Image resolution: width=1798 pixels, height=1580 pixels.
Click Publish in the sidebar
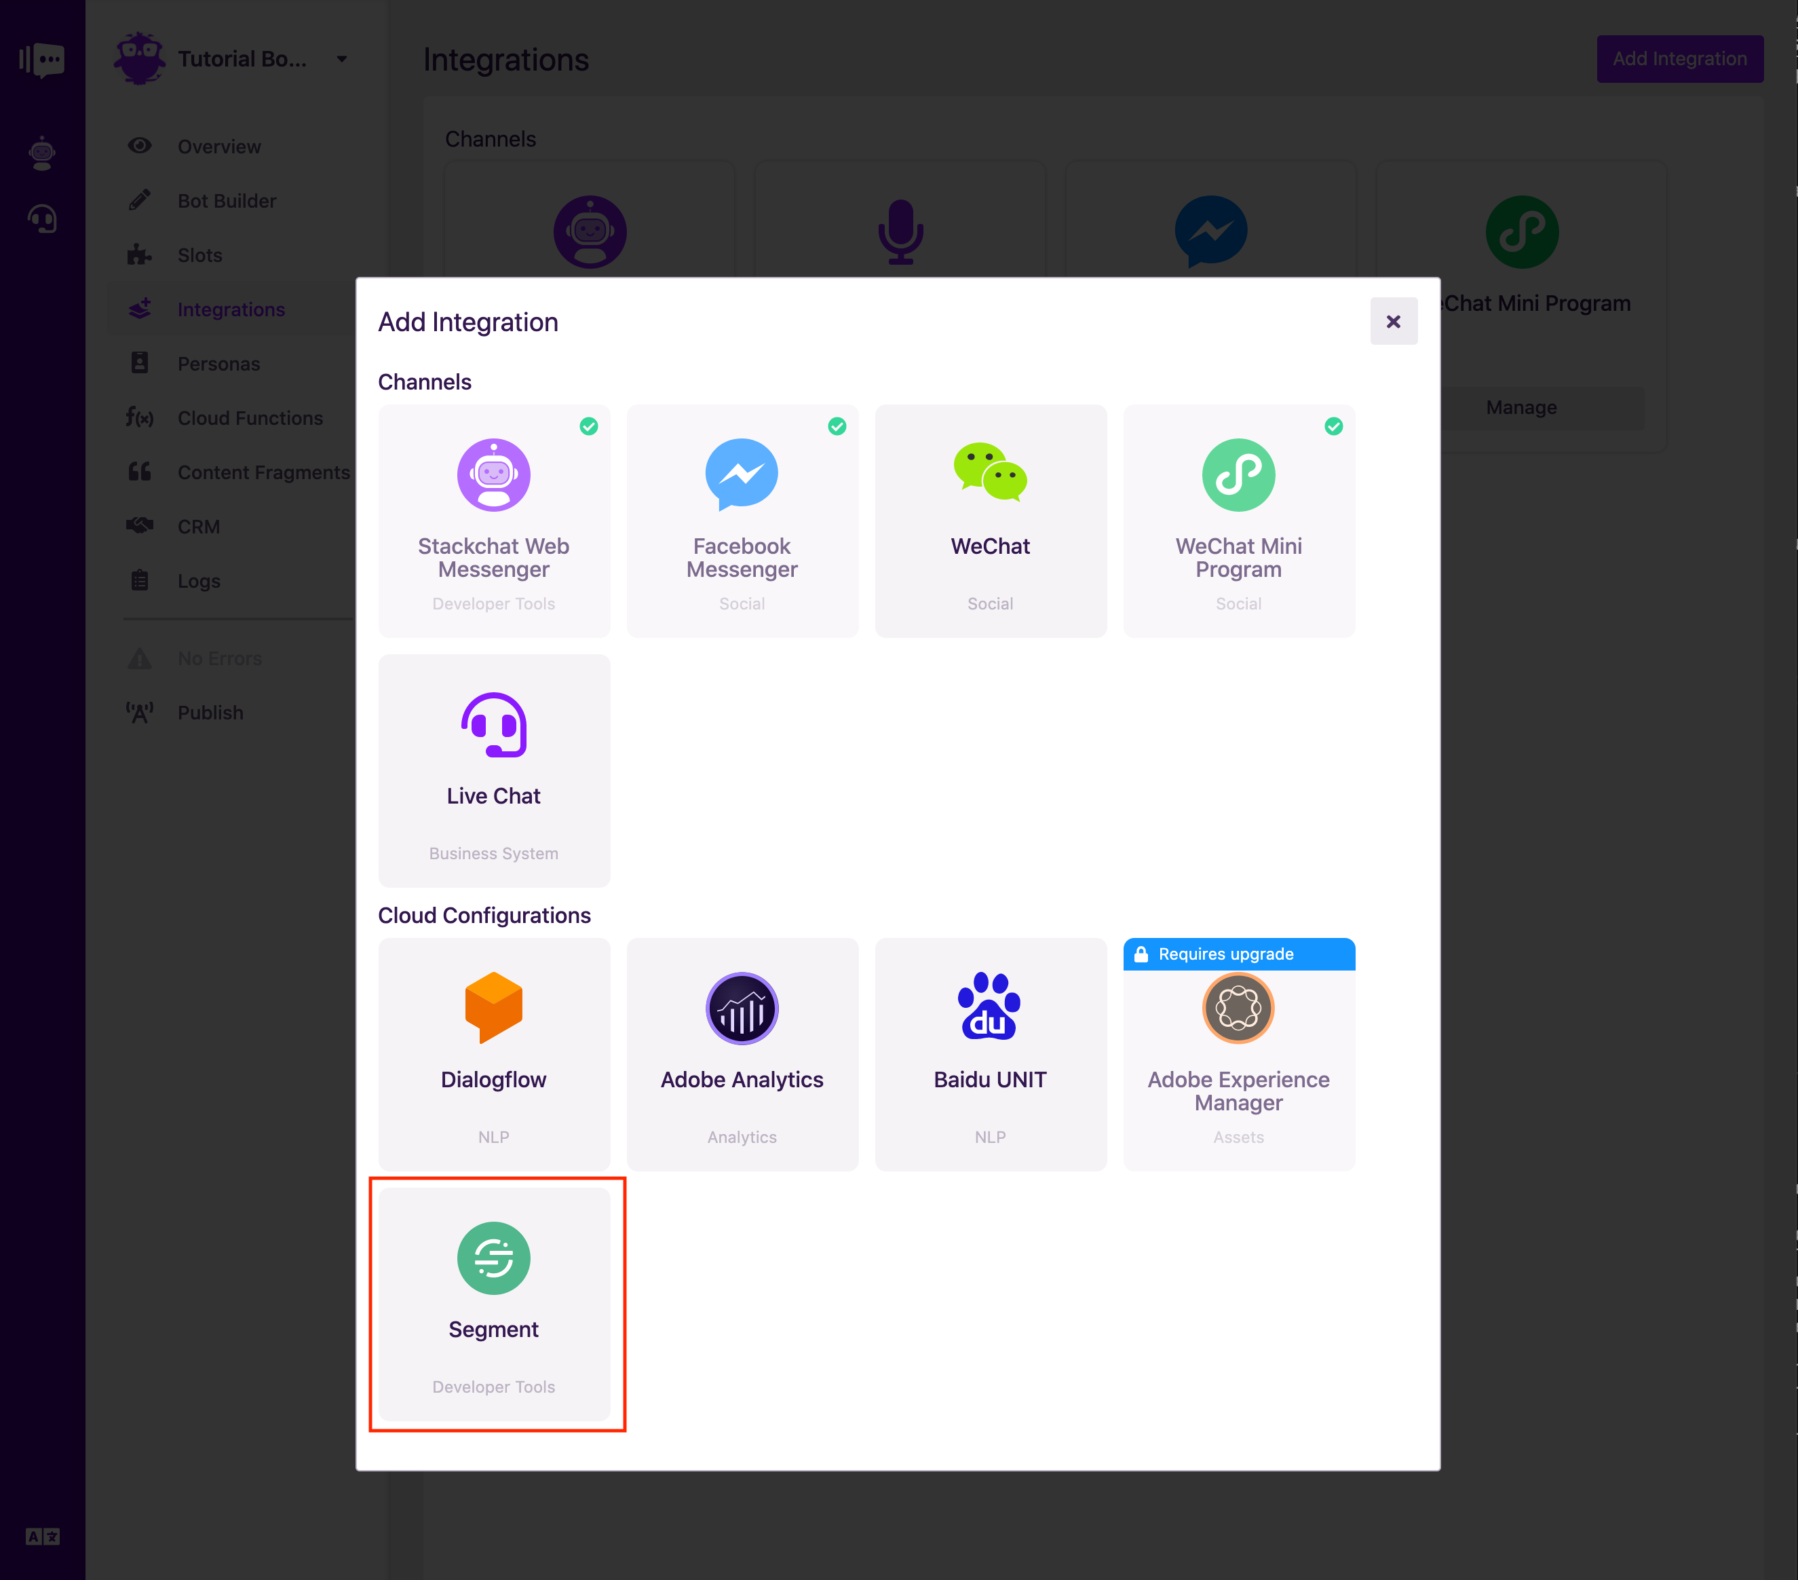click(x=210, y=713)
